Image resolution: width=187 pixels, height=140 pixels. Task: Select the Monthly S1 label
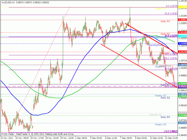(156, 115)
